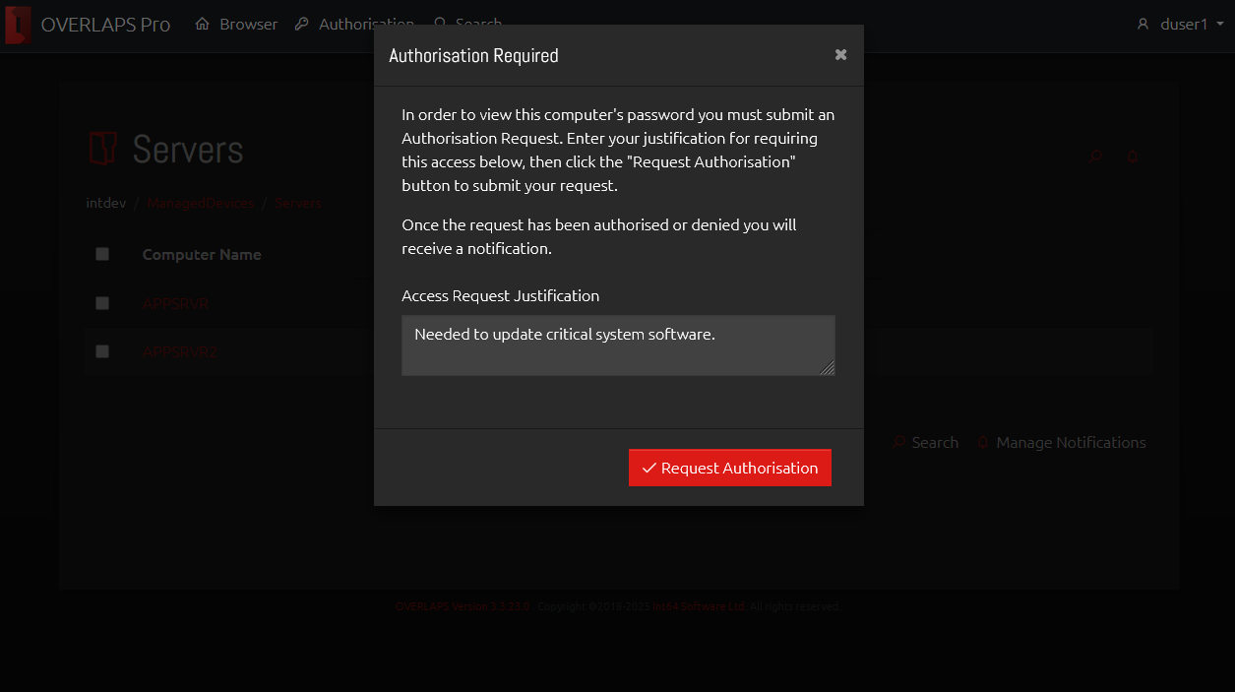Tick the APPSRVR2 row checkbox
The width and height of the screenshot is (1235, 692).
click(102, 350)
